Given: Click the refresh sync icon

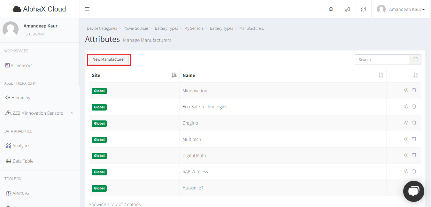Looking at the screenshot, I should (364, 9).
